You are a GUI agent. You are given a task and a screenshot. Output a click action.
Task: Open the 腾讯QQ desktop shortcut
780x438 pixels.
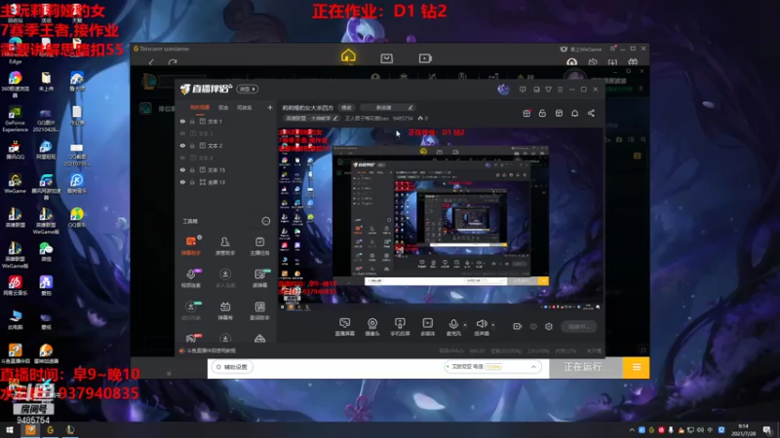coord(15,150)
